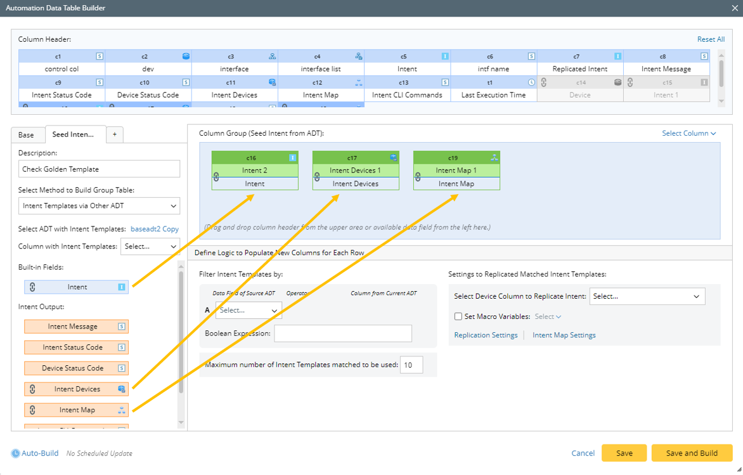
Task: Open the Select Column dropdown
Action: [689, 133]
